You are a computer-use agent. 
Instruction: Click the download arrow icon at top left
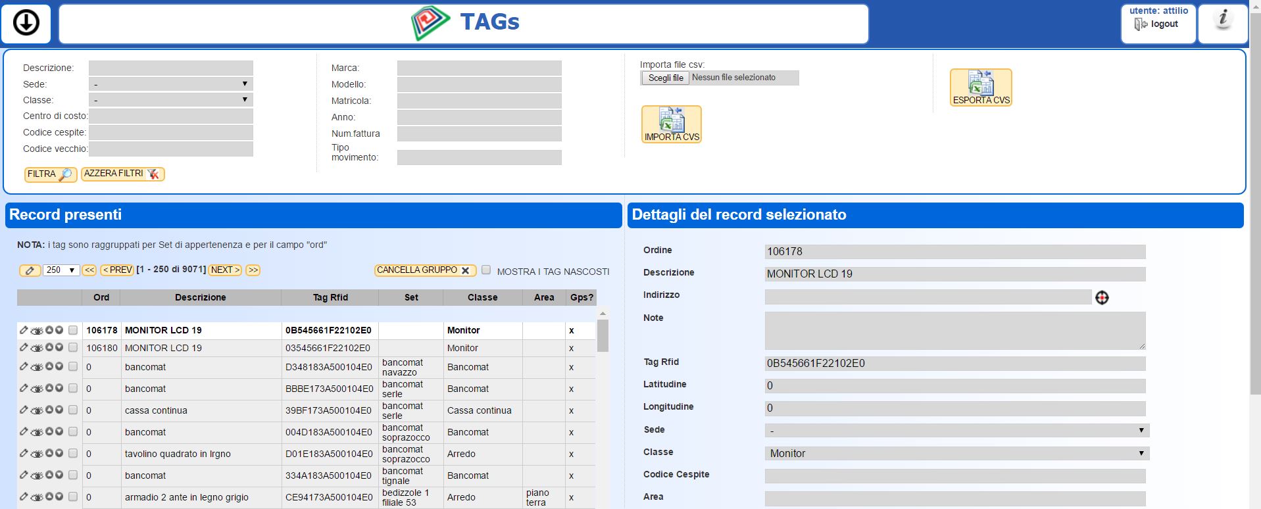click(x=26, y=23)
